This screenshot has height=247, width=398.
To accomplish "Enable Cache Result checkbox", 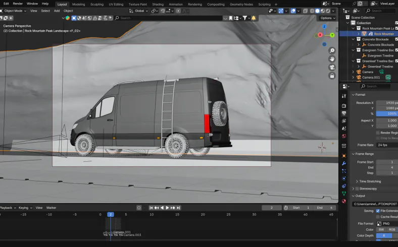I will tap(378, 217).
